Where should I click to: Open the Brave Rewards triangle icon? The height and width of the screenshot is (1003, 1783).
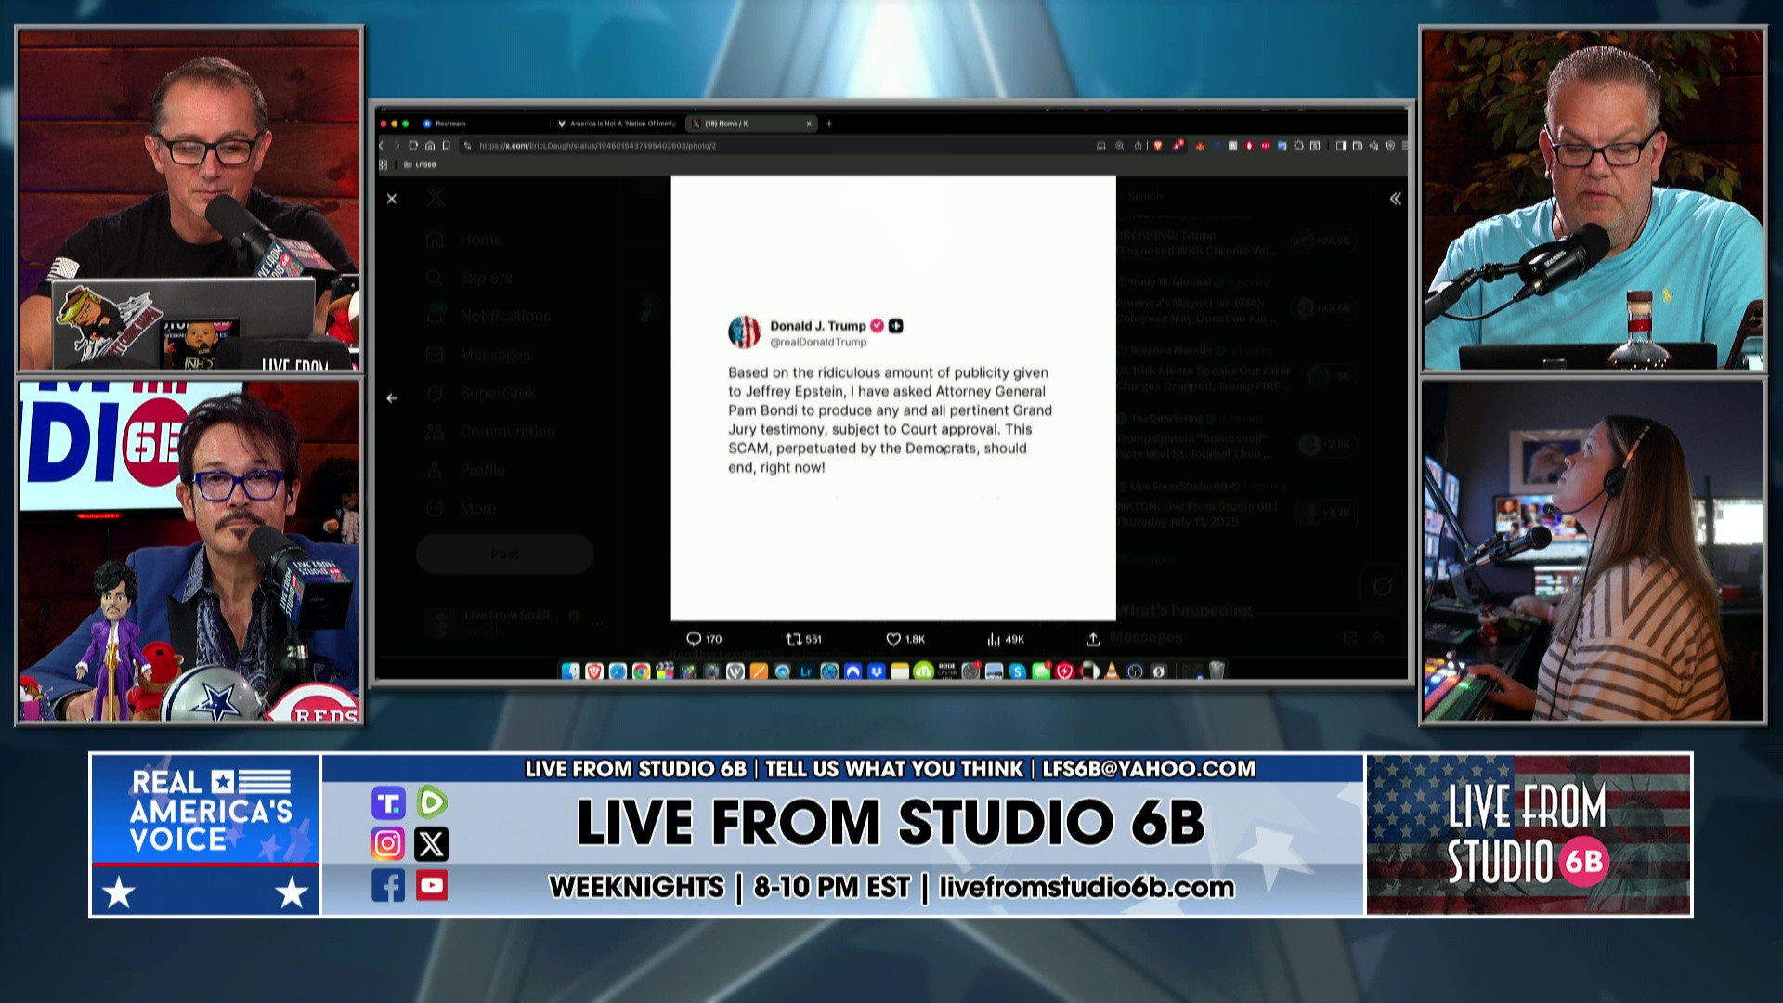point(1178,146)
